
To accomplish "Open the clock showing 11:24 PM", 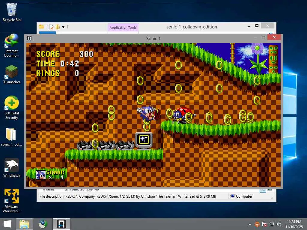I will [x=294, y=224].
